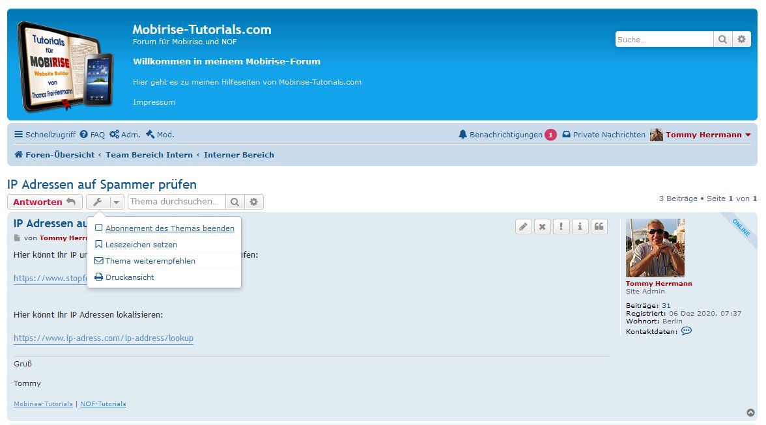
Task: Click the edit post pencil icon
Action: tap(524, 226)
